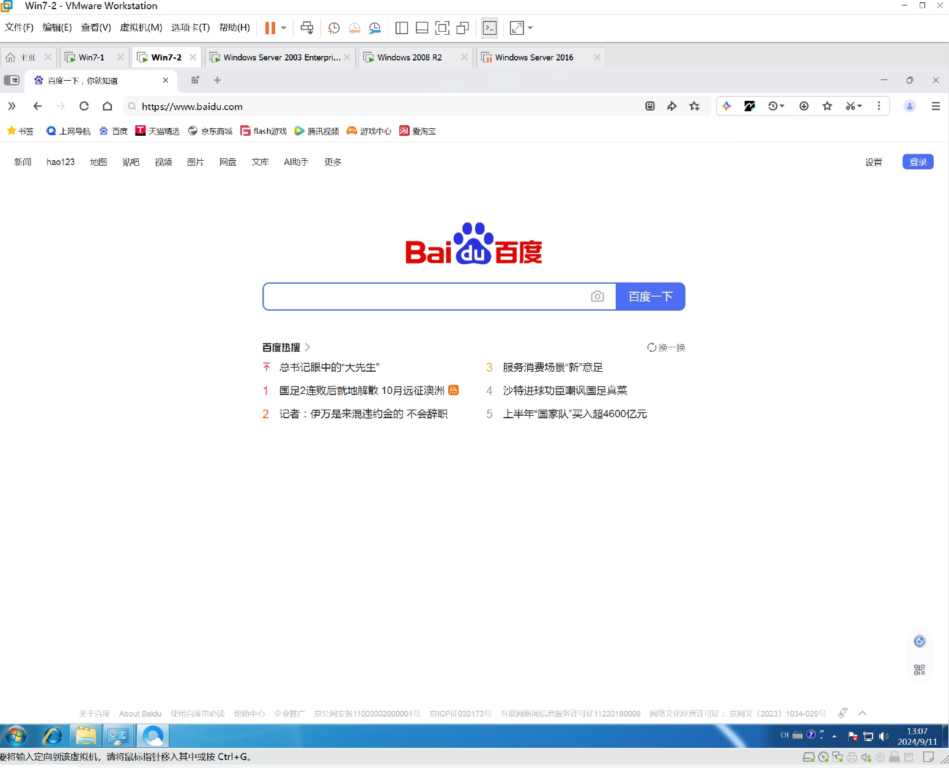Open the 编辑(E) menu
This screenshot has width=949, height=768.
(x=57, y=28)
